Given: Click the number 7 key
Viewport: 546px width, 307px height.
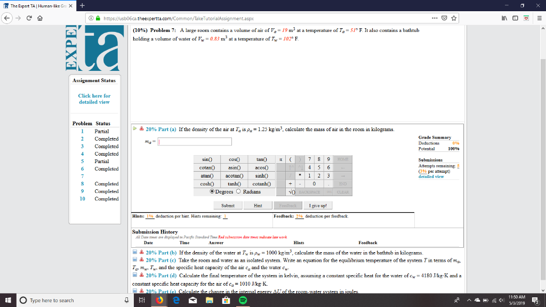Looking at the screenshot, I should tap(309, 159).
